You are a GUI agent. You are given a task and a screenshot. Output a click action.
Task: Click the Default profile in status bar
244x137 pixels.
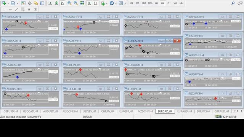pyautogui.click(x=87, y=117)
